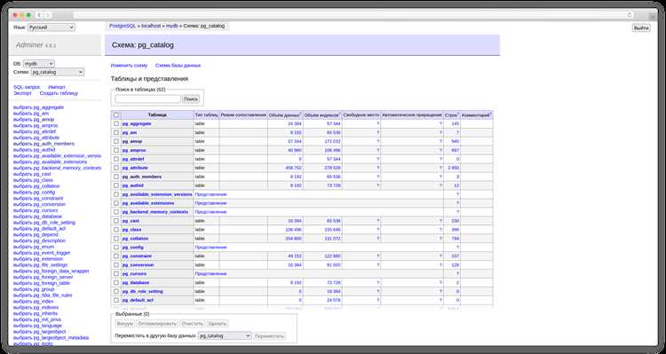Viewport: 666px width, 354px height.
Task: Open the database dropdown showing mydb
Action: [x=39, y=64]
